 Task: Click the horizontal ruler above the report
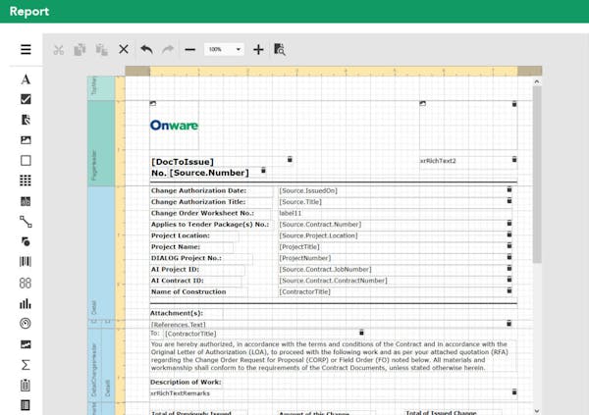(334, 71)
